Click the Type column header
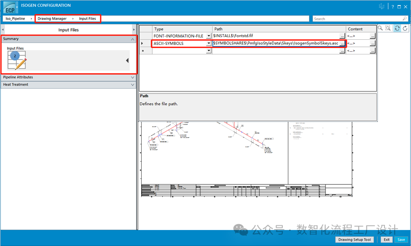Screen dimensions: 411x246 point(182,29)
